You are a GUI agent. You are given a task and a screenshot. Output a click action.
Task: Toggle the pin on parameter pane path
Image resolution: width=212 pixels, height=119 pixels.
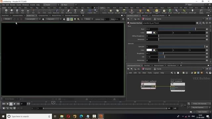click(207, 19)
